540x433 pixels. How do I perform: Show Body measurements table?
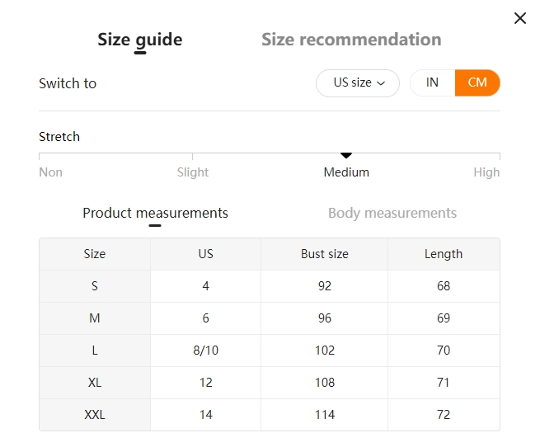tap(392, 213)
